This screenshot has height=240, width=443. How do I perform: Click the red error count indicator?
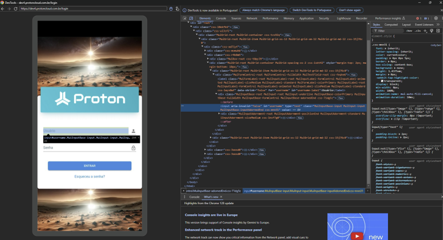418,18
